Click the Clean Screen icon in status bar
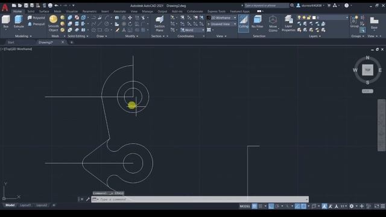386x217 pixels. click(x=376, y=206)
